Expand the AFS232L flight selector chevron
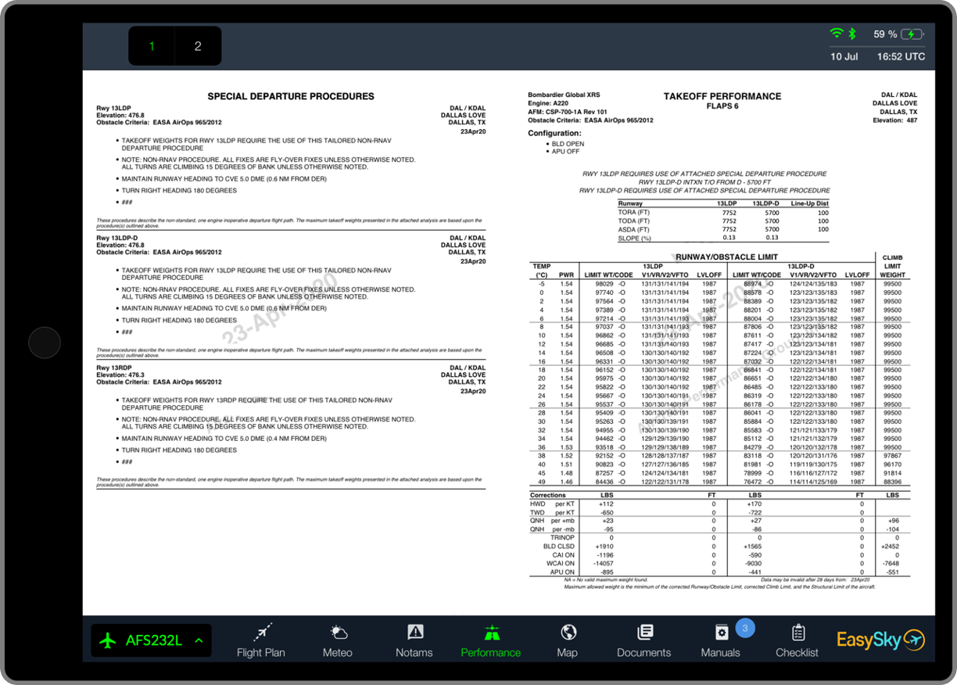The width and height of the screenshot is (957, 685). pos(199,640)
